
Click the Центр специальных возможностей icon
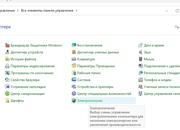pos(74,93)
